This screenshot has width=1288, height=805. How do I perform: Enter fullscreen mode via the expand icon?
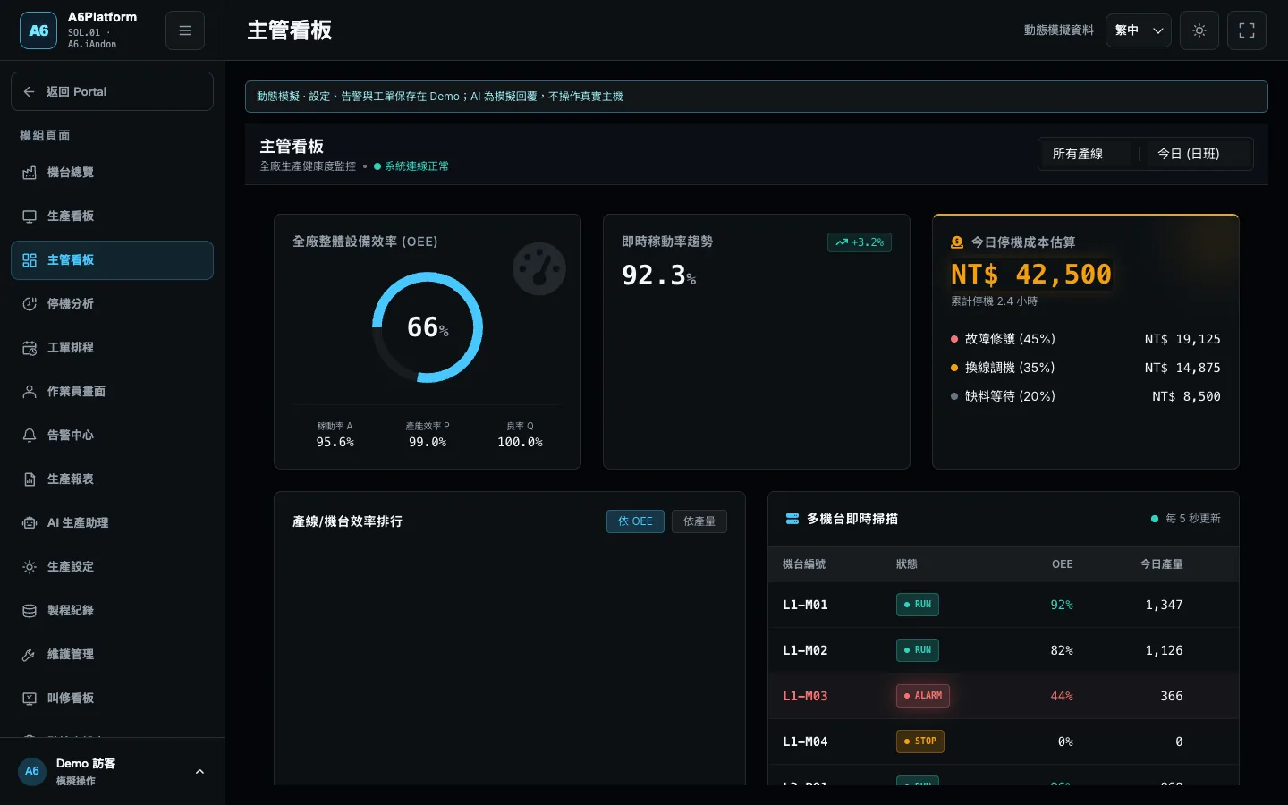pyautogui.click(x=1247, y=30)
